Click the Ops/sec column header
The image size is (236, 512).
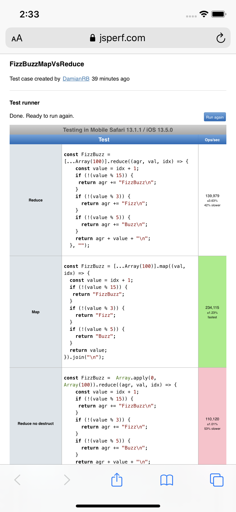[212, 139]
